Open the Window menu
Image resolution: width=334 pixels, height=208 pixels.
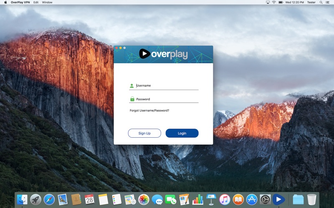click(47, 2)
